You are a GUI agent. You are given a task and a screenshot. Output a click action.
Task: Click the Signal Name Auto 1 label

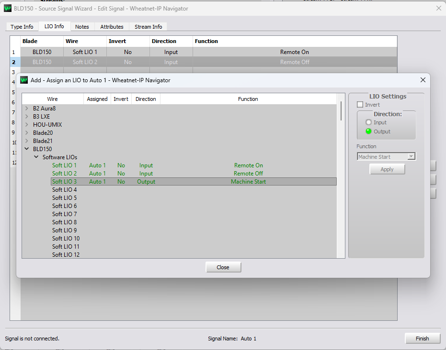click(x=232, y=339)
